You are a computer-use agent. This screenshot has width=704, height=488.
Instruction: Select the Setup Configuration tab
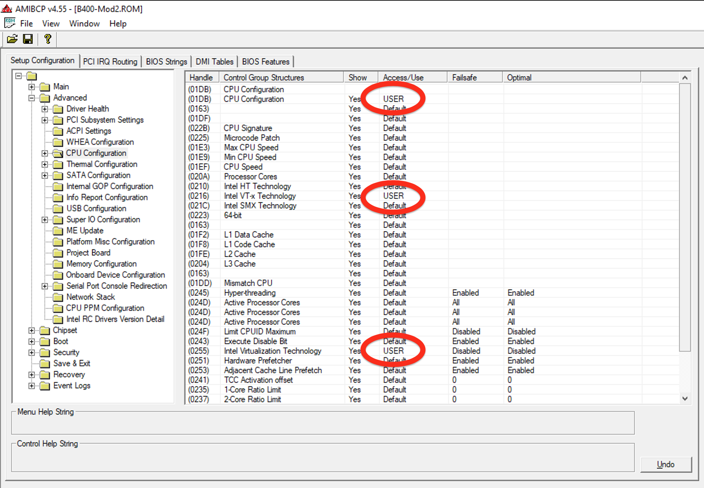(43, 61)
